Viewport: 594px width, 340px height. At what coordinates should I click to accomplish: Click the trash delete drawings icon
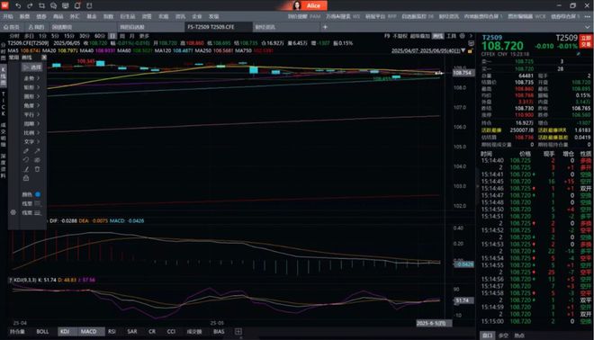37,169
